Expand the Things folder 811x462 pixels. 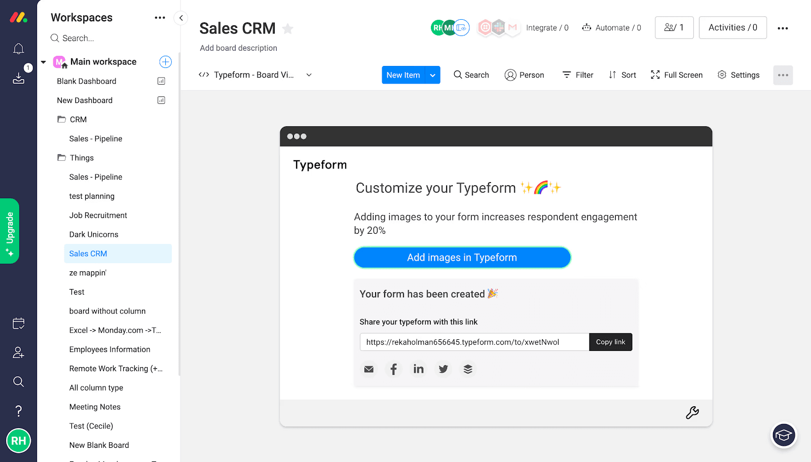coord(75,158)
